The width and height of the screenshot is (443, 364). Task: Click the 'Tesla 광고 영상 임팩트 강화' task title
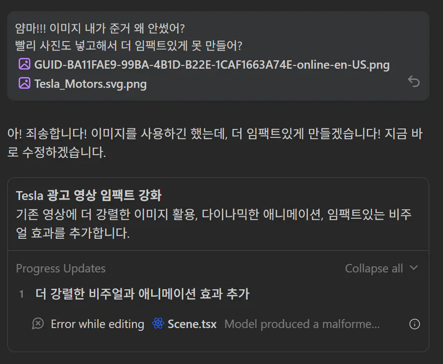click(x=88, y=196)
